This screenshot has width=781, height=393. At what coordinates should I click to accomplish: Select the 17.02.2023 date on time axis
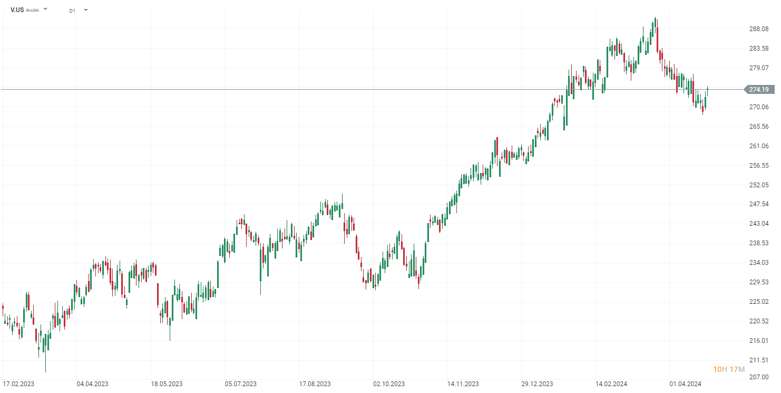tap(18, 384)
